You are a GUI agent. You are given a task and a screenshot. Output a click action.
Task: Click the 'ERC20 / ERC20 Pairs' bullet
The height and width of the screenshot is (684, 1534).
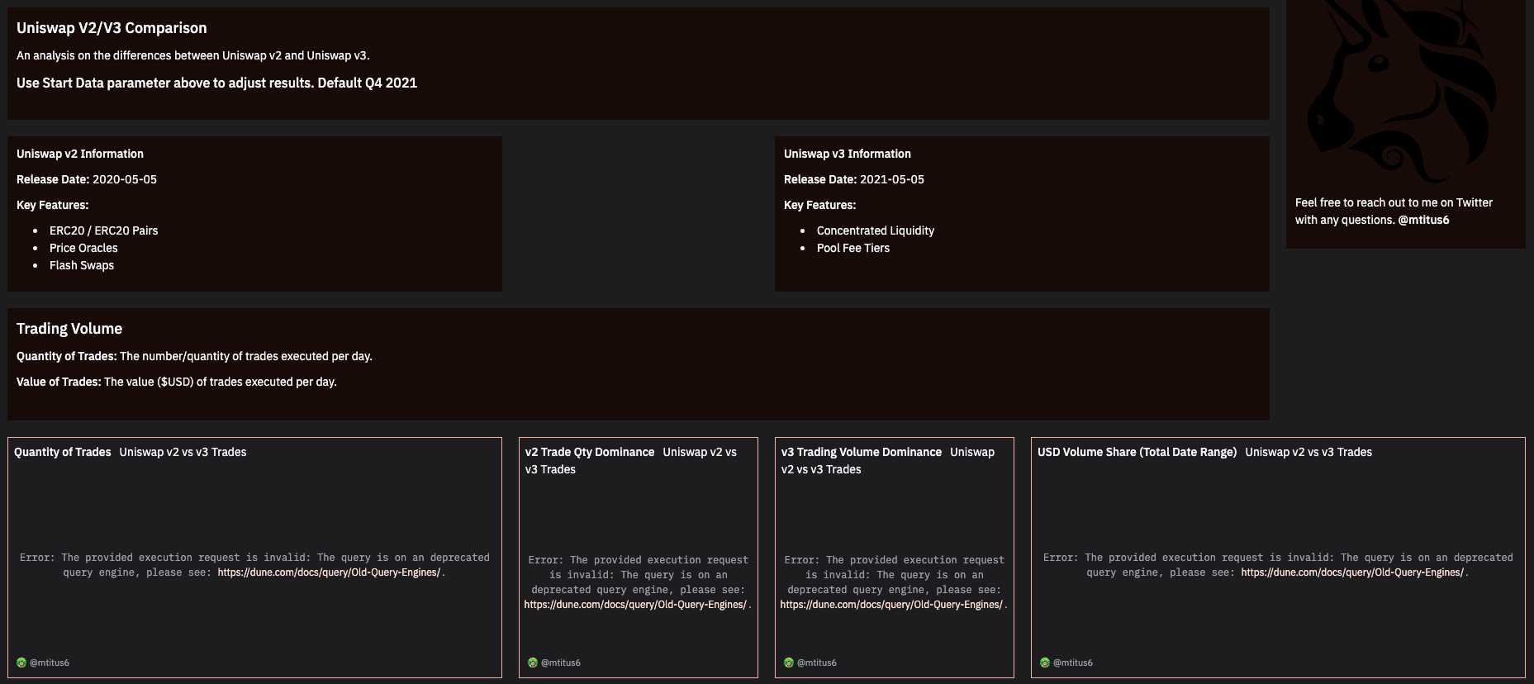[x=103, y=230]
